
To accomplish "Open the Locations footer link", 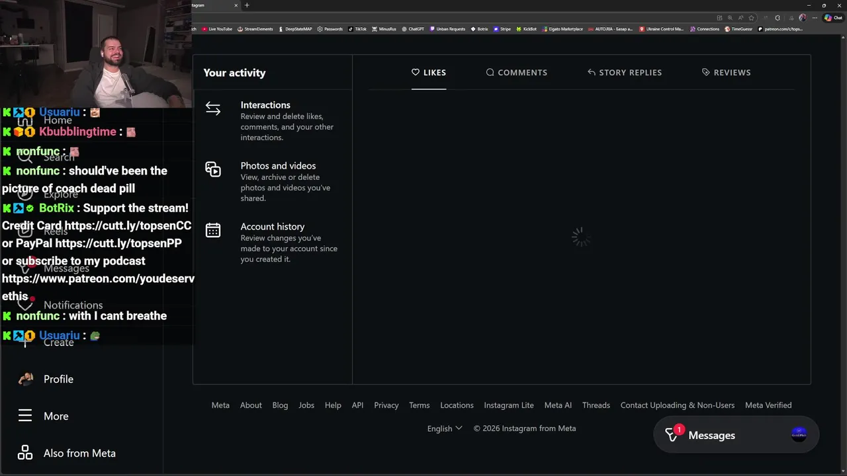I will pyautogui.click(x=457, y=405).
